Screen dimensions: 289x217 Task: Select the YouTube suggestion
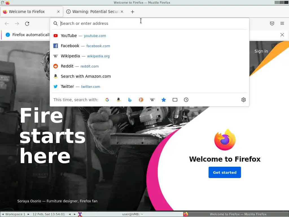150,36
